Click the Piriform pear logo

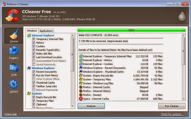pyautogui.click(x=182, y=15)
